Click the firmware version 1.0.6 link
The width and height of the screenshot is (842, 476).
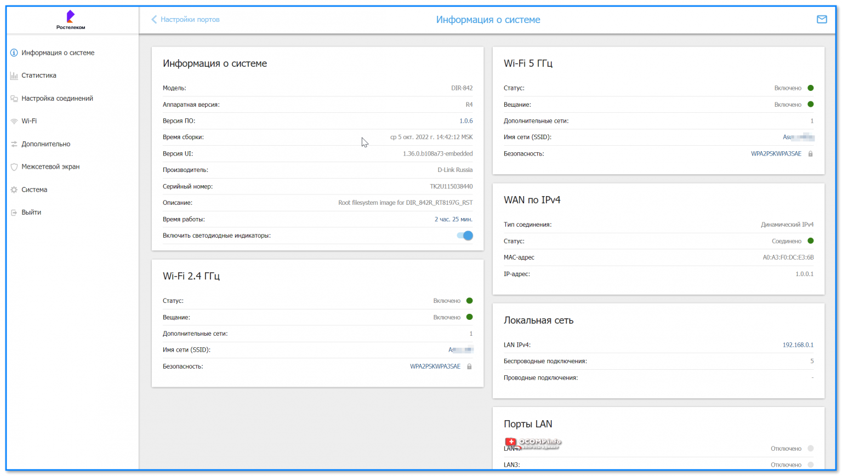click(466, 121)
